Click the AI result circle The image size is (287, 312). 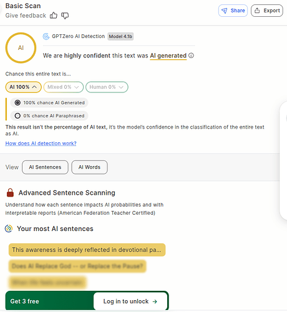click(x=21, y=48)
